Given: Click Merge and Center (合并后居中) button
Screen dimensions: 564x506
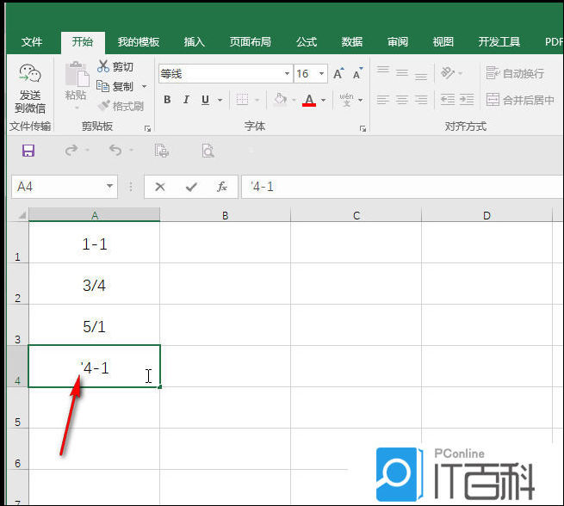Looking at the screenshot, I should click(x=520, y=100).
